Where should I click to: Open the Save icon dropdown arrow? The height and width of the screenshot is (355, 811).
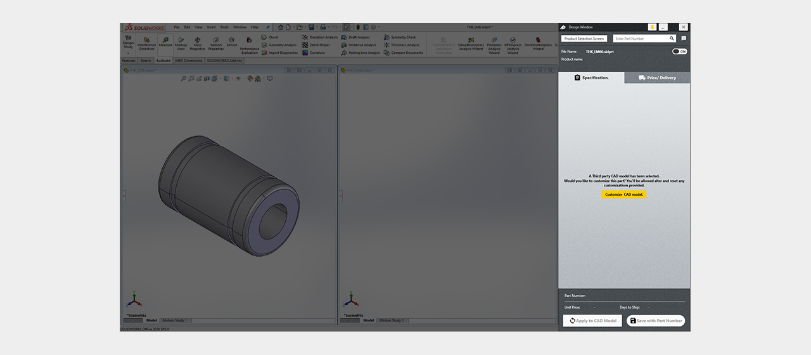tap(316, 27)
